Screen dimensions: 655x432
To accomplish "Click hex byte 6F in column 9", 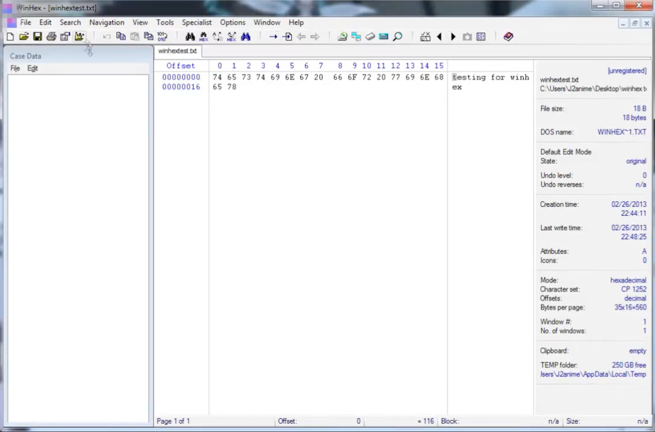I will tap(352, 77).
